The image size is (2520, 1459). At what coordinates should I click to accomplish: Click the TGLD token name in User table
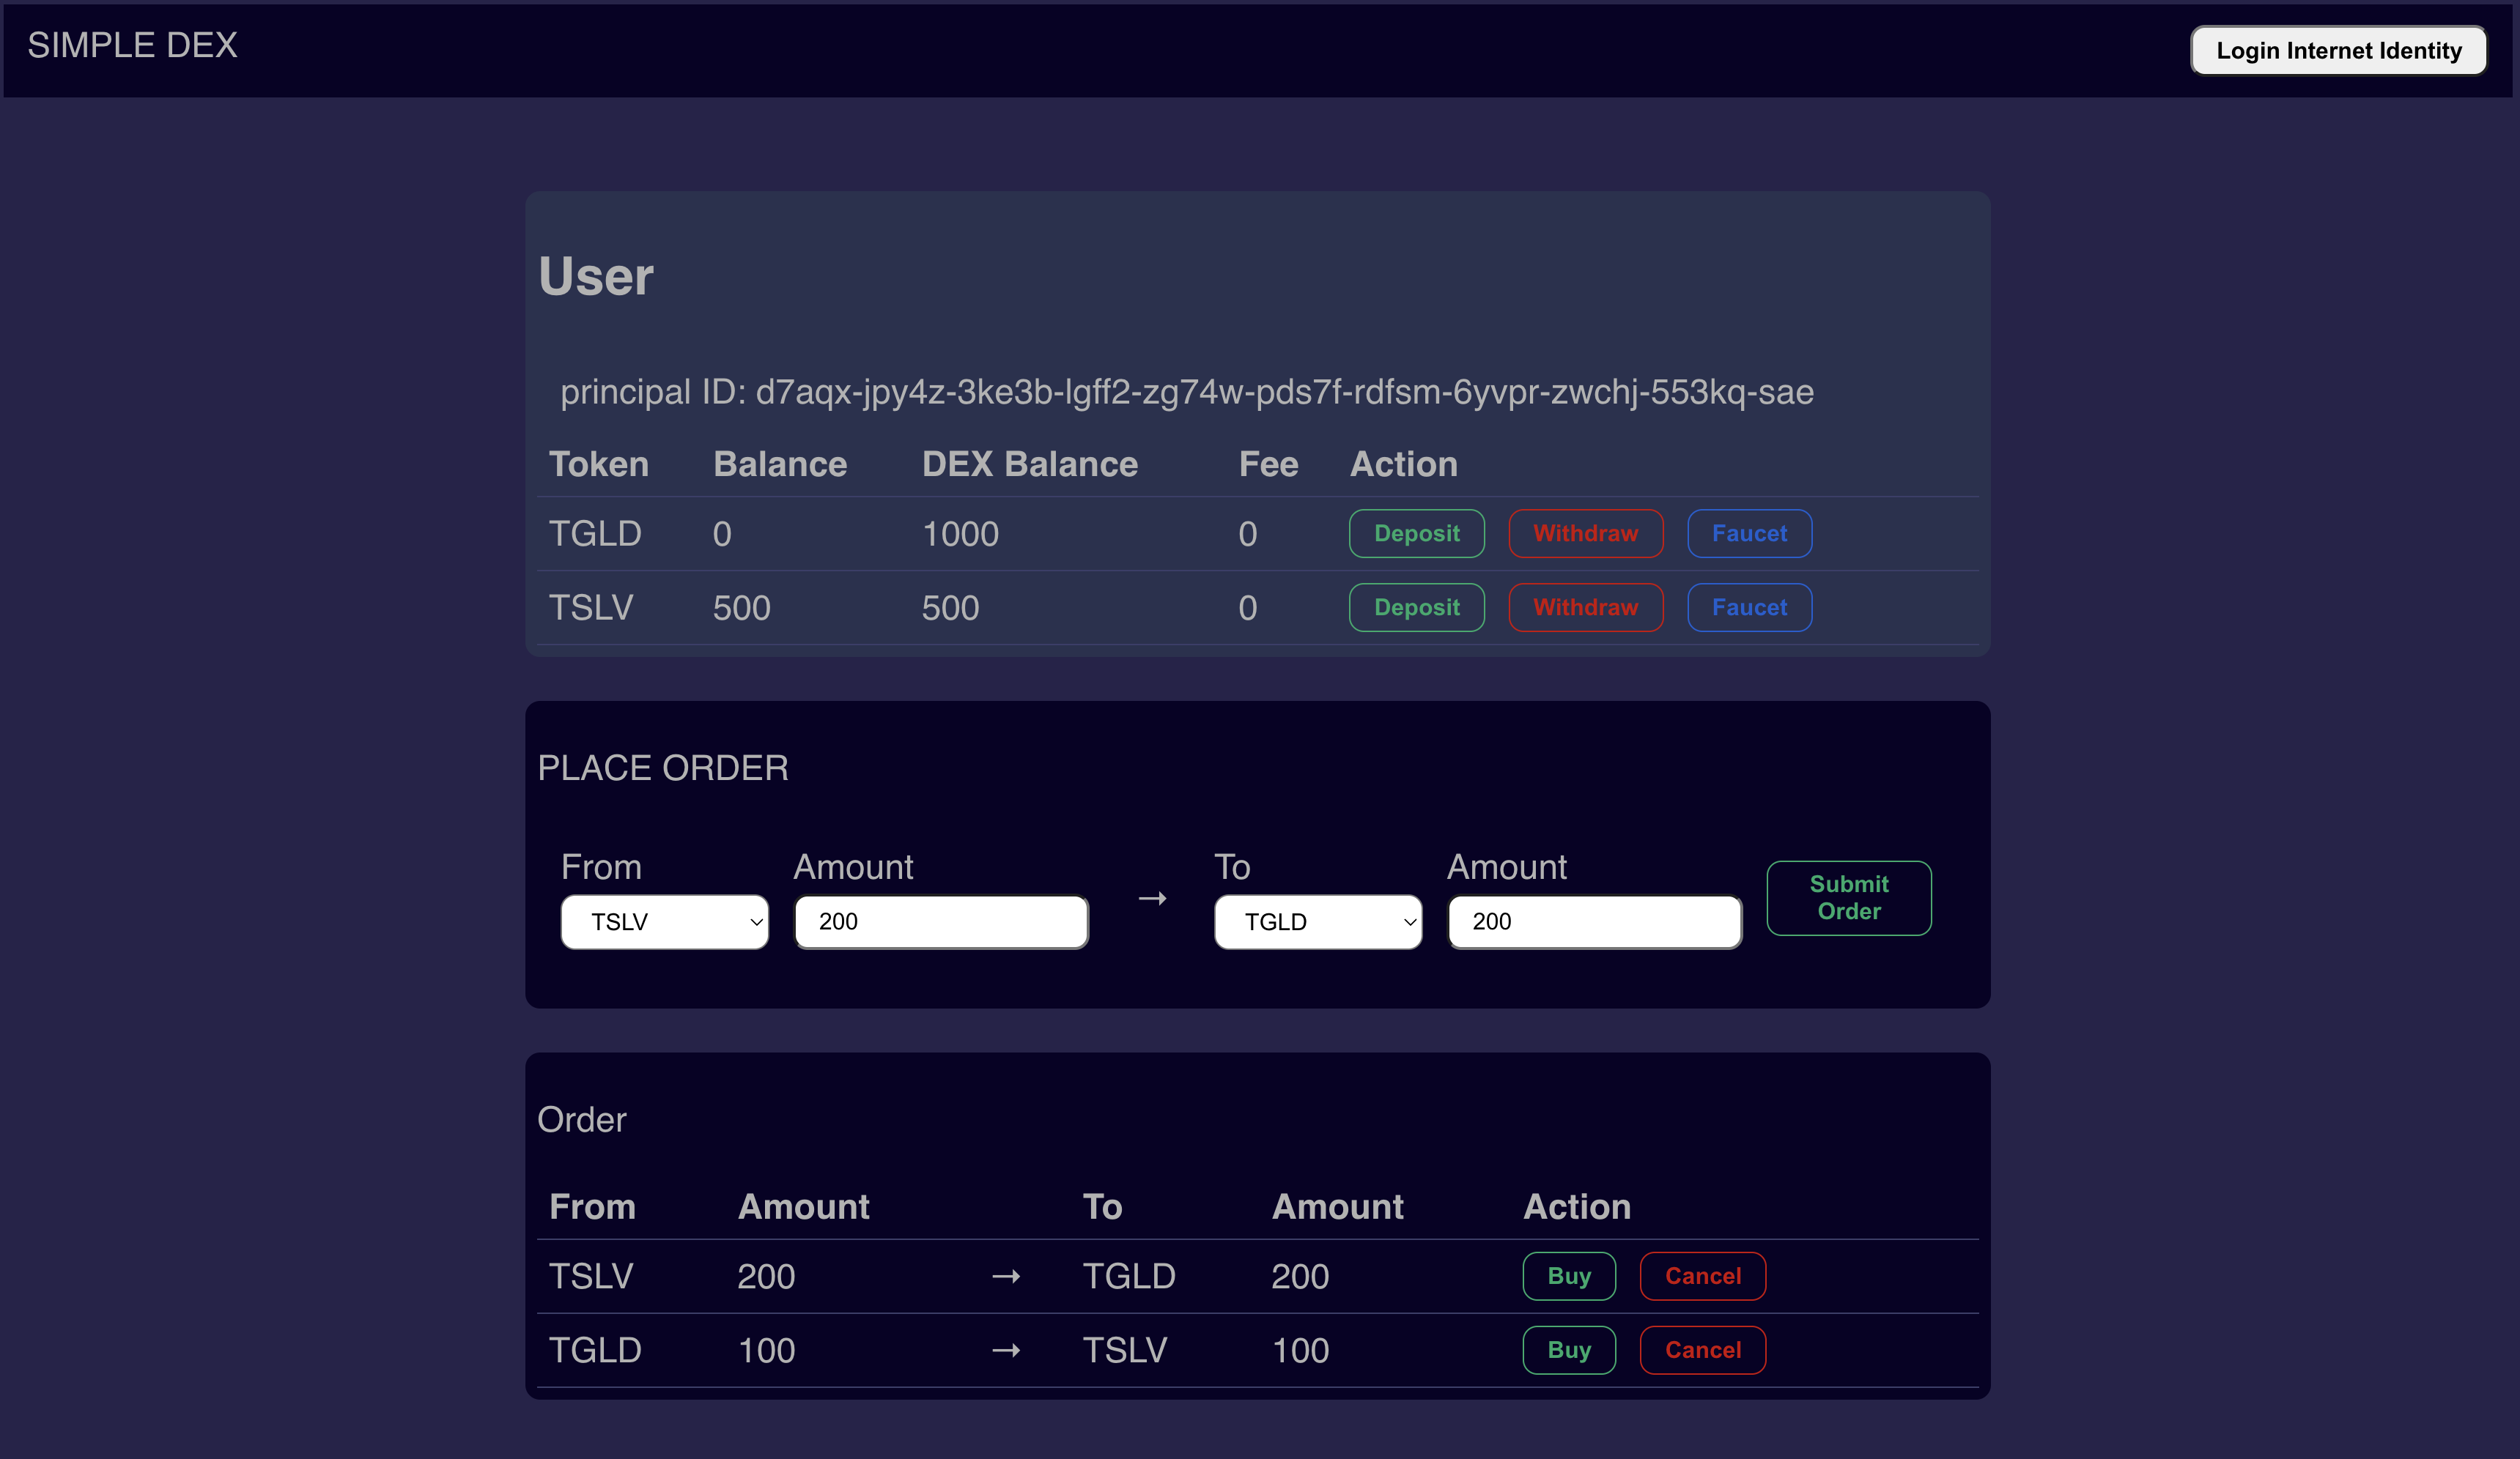pyautogui.click(x=595, y=534)
